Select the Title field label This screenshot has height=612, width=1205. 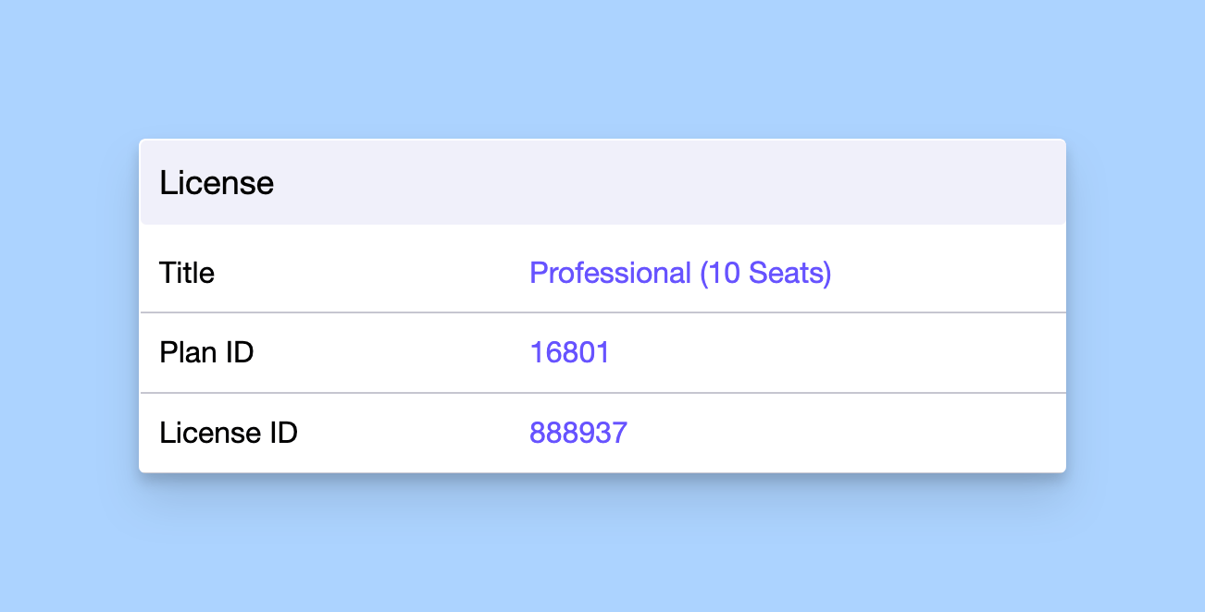pyautogui.click(x=187, y=273)
